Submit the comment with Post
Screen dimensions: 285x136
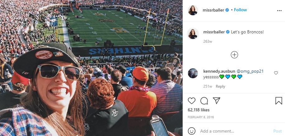(x=277, y=131)
